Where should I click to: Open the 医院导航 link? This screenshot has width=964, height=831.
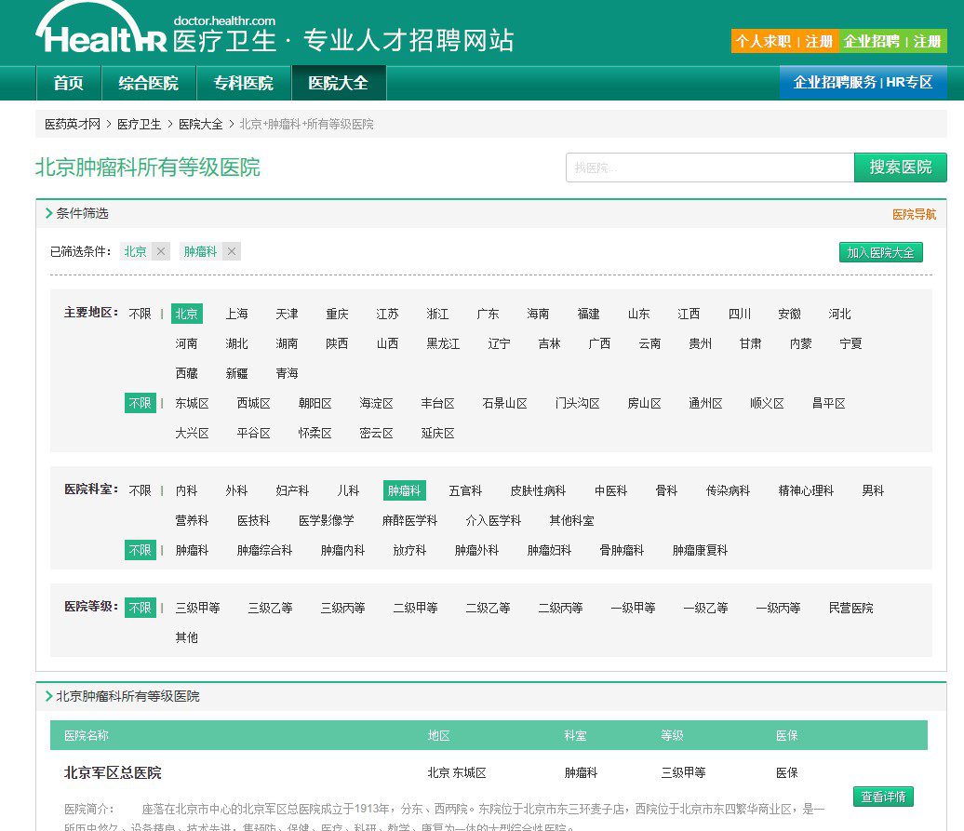click(x=914, y=215)
